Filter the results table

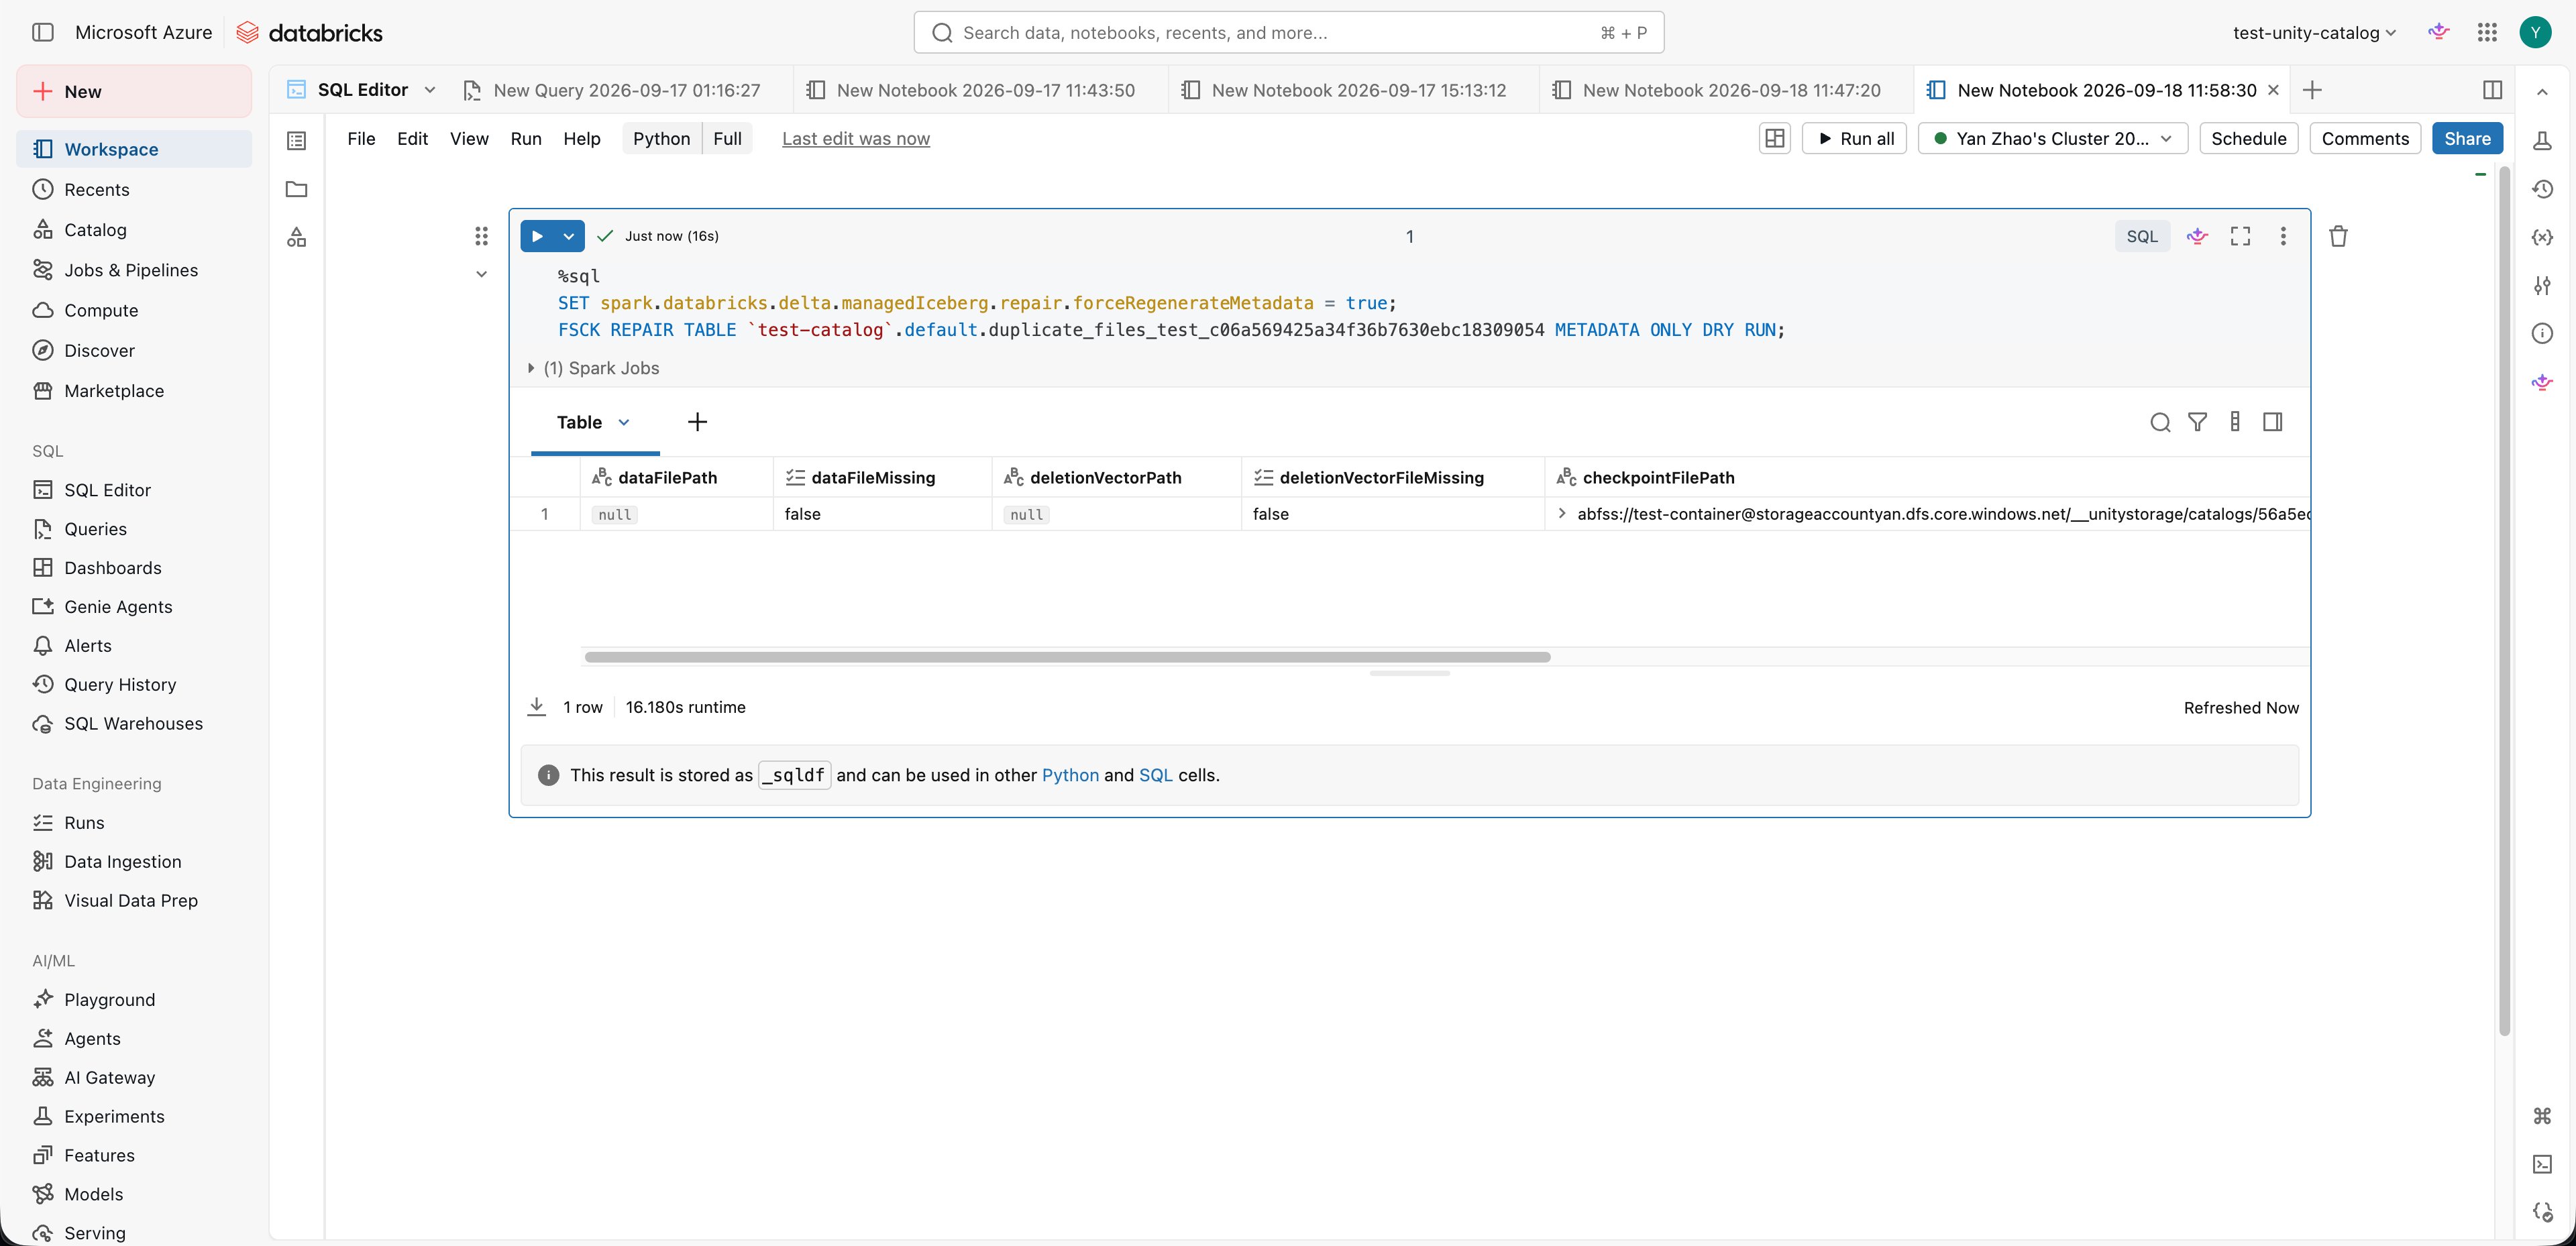(2197, 422)
